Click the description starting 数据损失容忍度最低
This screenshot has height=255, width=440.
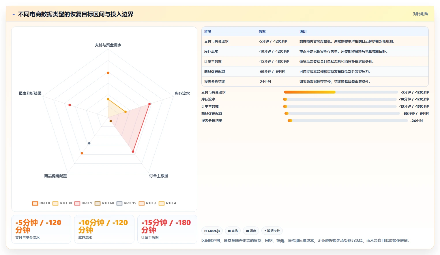click(x=347, y=41)
